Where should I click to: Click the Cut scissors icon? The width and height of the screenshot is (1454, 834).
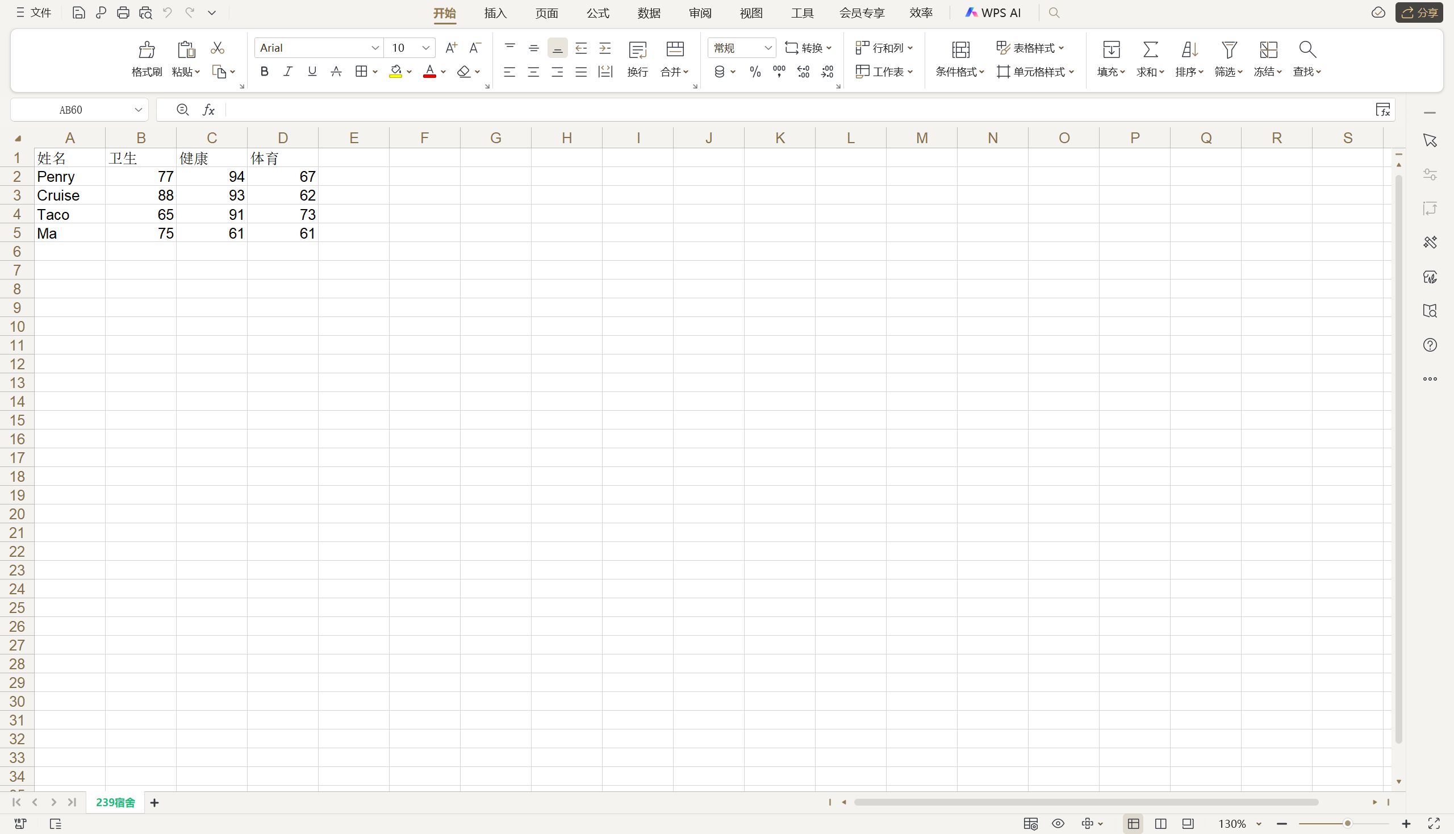click(x=217, y=48)
